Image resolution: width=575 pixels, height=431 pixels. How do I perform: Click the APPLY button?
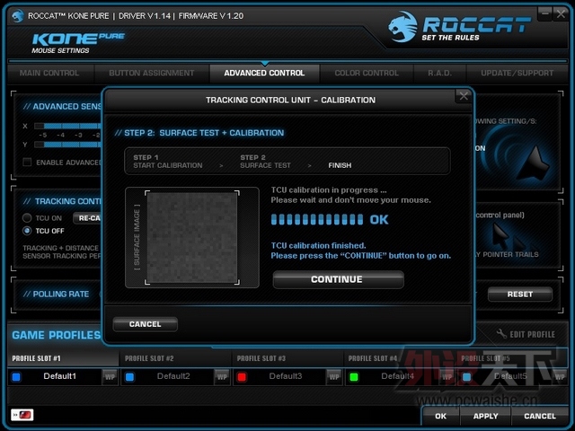pyautogui.click(x=485, y=417)
